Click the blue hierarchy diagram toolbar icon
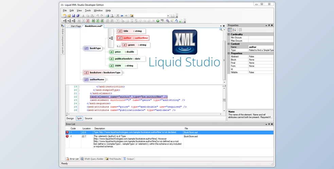 (x=176, y=21)
